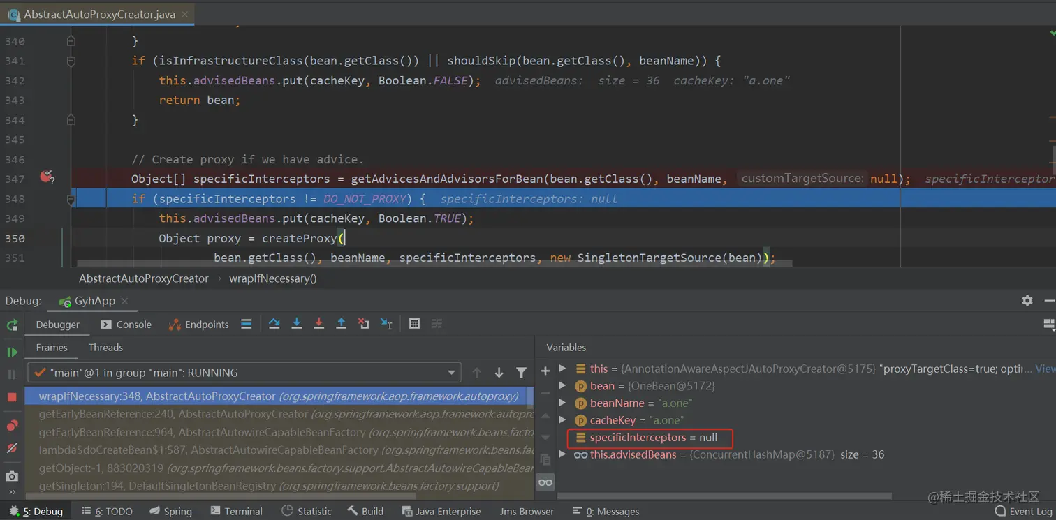
Task: Click View link on 'this' variable
Action: pyautogui.click(x=1045, y=369)
